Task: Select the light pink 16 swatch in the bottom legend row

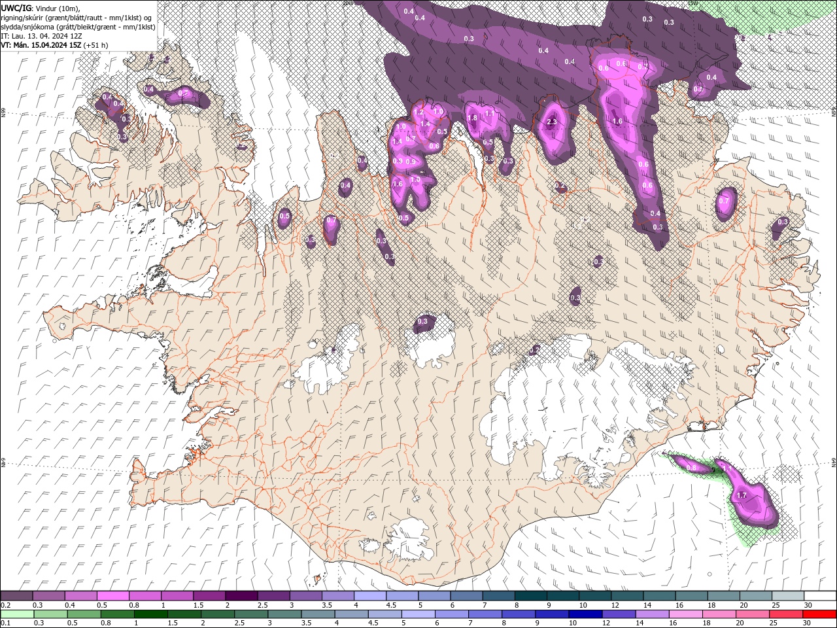Action: [687, 614]
